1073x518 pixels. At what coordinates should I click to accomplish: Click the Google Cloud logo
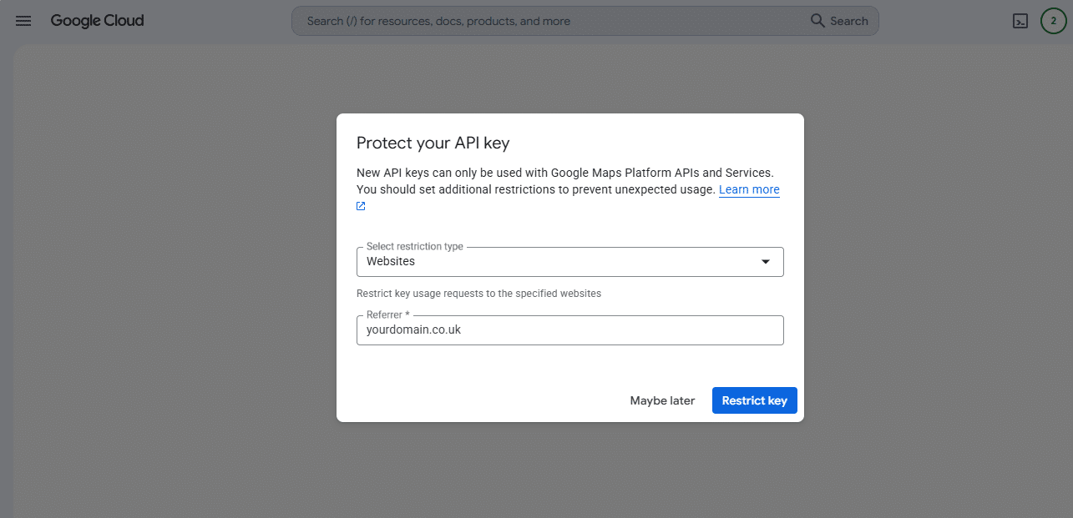(x=97, y=21)
